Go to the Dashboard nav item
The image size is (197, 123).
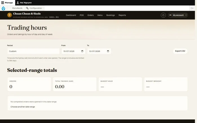point(71,15)
